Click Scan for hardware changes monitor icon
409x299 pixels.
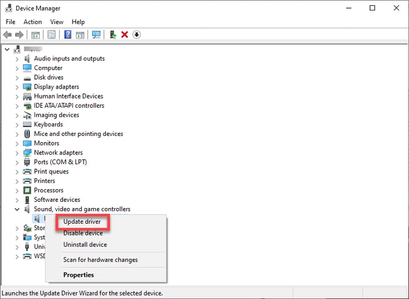pyautogui.click(x=96, y=34)
